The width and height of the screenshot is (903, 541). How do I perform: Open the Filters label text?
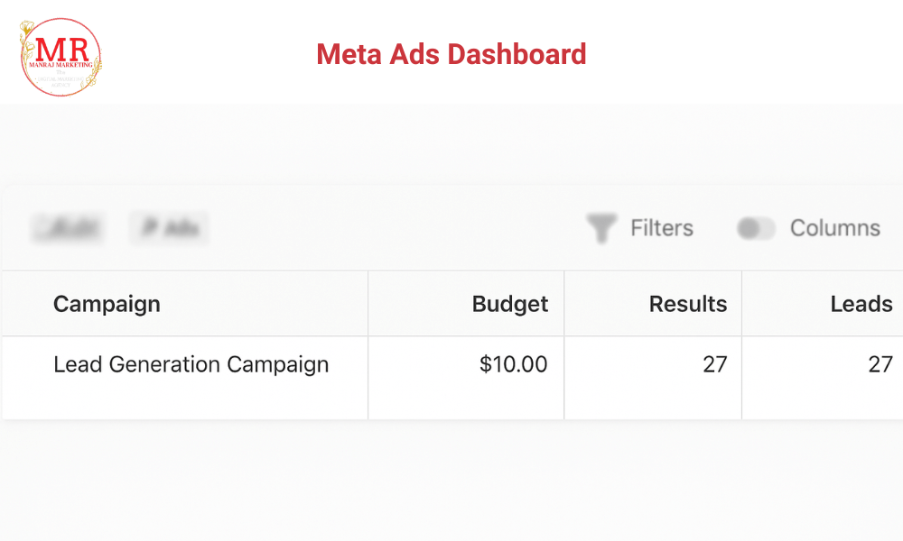coord(662,228)
